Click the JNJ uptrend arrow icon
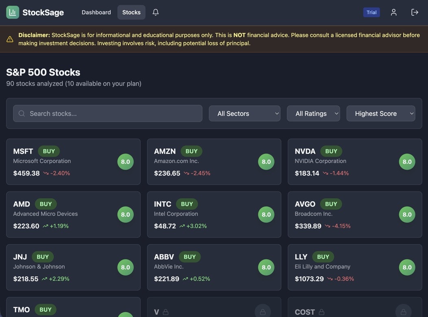The width and height of the screenshot is (428, 317). [44, 279]
